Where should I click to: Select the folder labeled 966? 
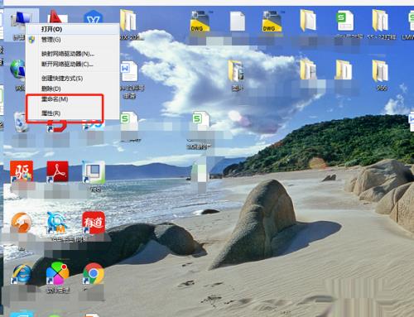[x=380, y=71]
